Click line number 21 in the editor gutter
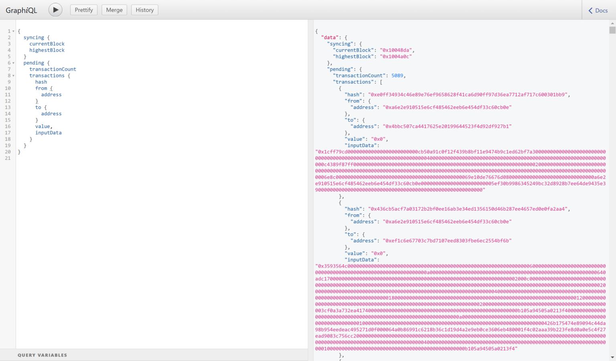 point(8,158)
